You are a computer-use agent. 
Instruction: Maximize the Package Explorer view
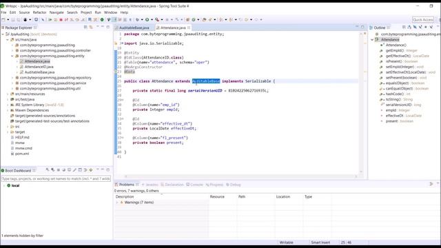pos(108,27)
